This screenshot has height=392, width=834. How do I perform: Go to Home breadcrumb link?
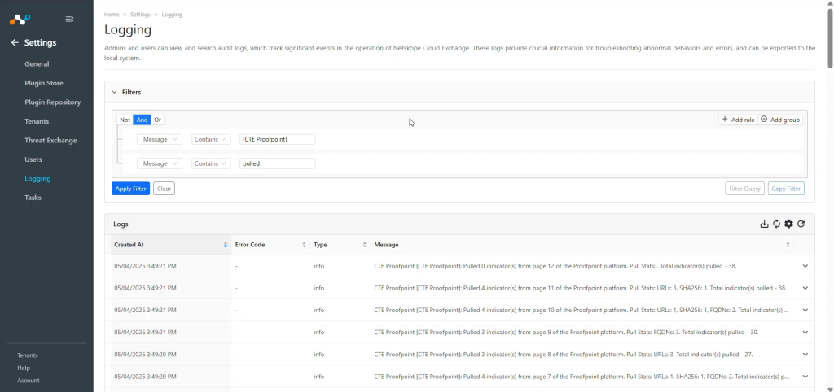click(x=112, y=15)
